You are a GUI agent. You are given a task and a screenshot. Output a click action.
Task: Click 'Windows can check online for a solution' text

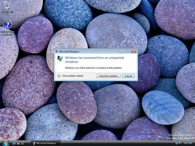point(94,68)
